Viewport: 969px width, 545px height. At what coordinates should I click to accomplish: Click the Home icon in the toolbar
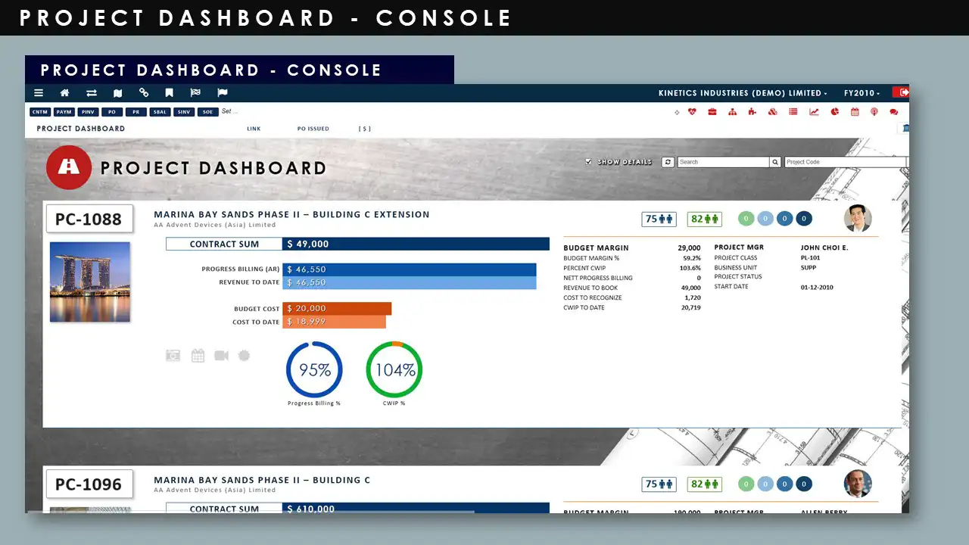pos(65,92)
